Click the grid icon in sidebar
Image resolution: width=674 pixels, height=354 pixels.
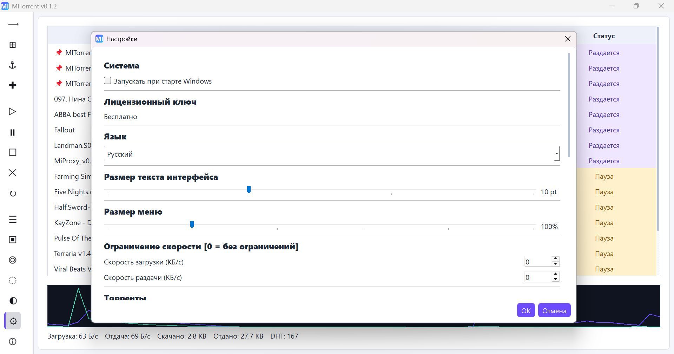click(x=13, y=45)
